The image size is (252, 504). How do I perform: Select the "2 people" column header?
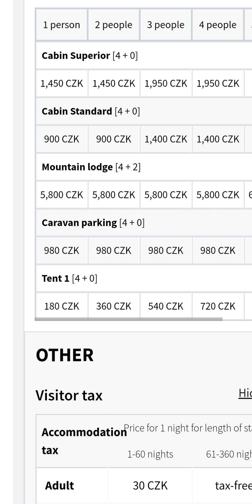pyautogui.click(x=114, y=25)
